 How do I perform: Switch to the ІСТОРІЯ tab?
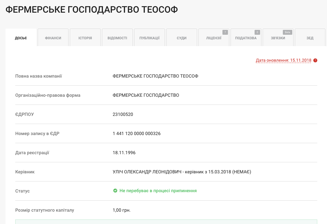tap(85, 38)
